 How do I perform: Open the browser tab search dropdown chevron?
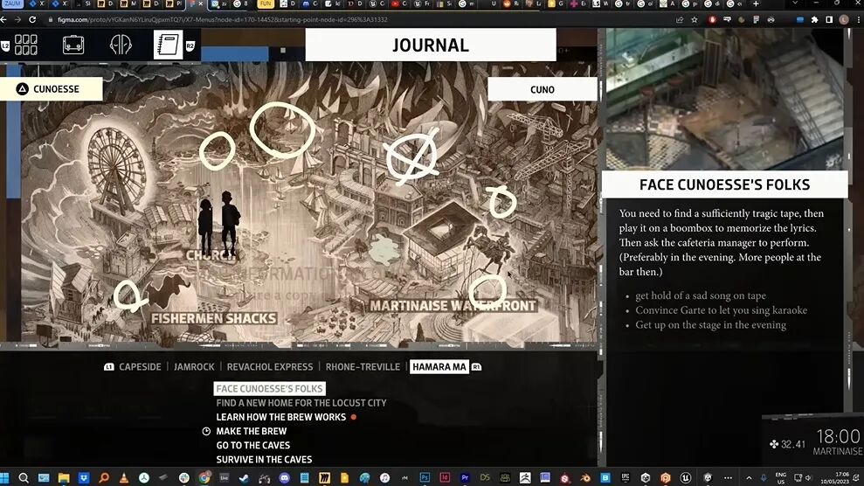794,3
